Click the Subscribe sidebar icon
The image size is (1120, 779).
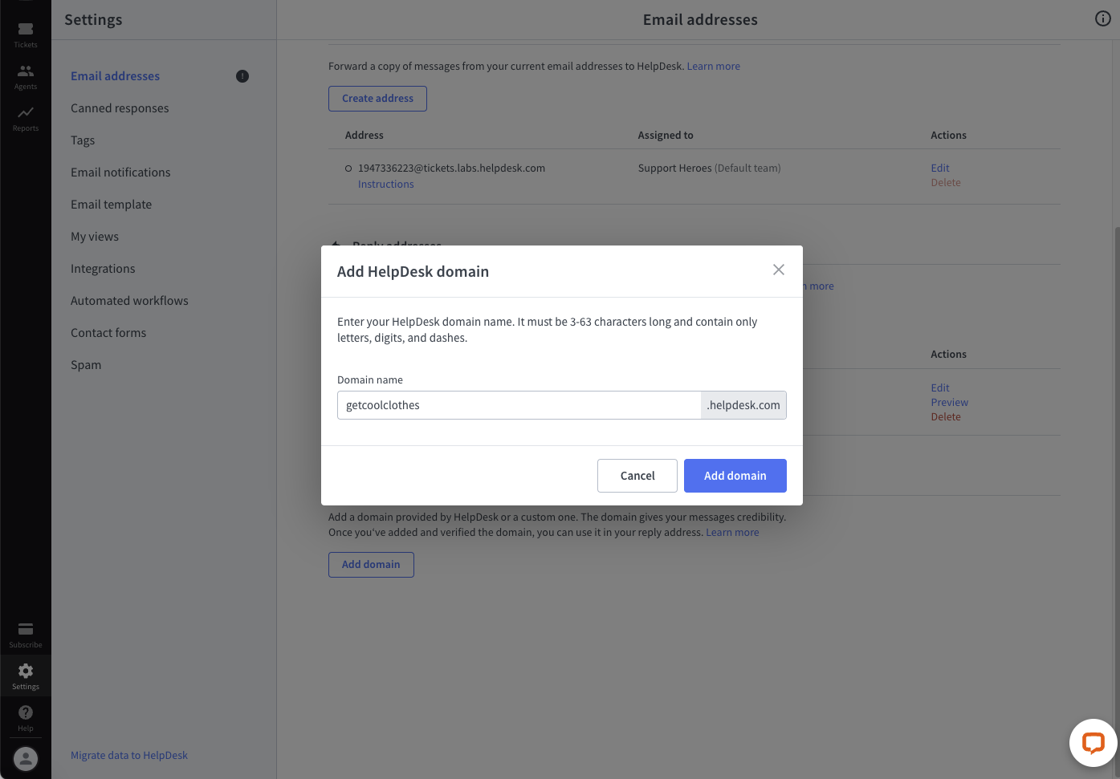coord(25,631)
